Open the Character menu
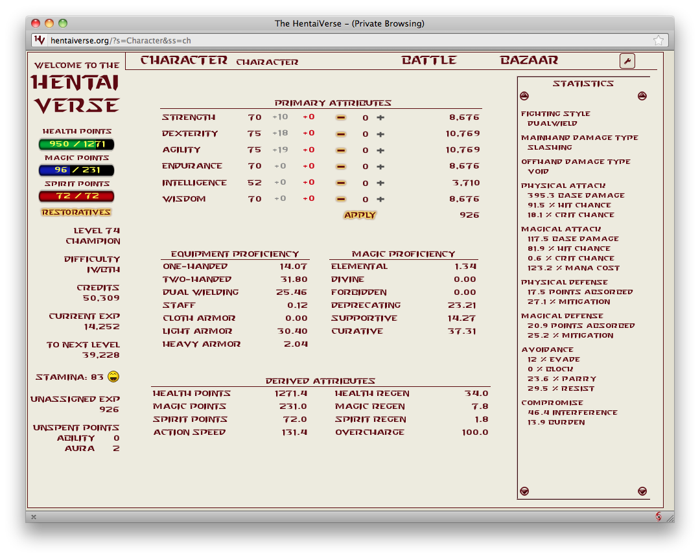The width and height of the screenshot is (700, 558). tap(184, 60)
